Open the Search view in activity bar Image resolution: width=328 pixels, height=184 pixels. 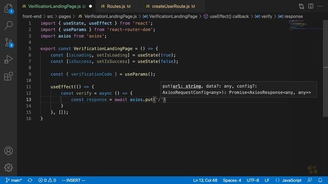point(9,25)
